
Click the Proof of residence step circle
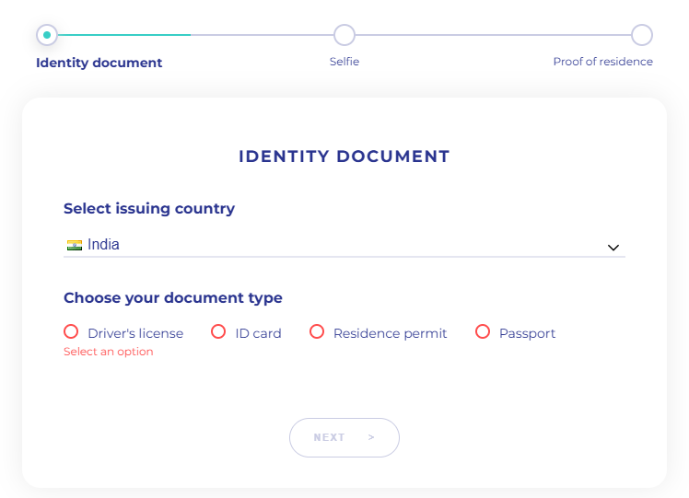(642, 35)
